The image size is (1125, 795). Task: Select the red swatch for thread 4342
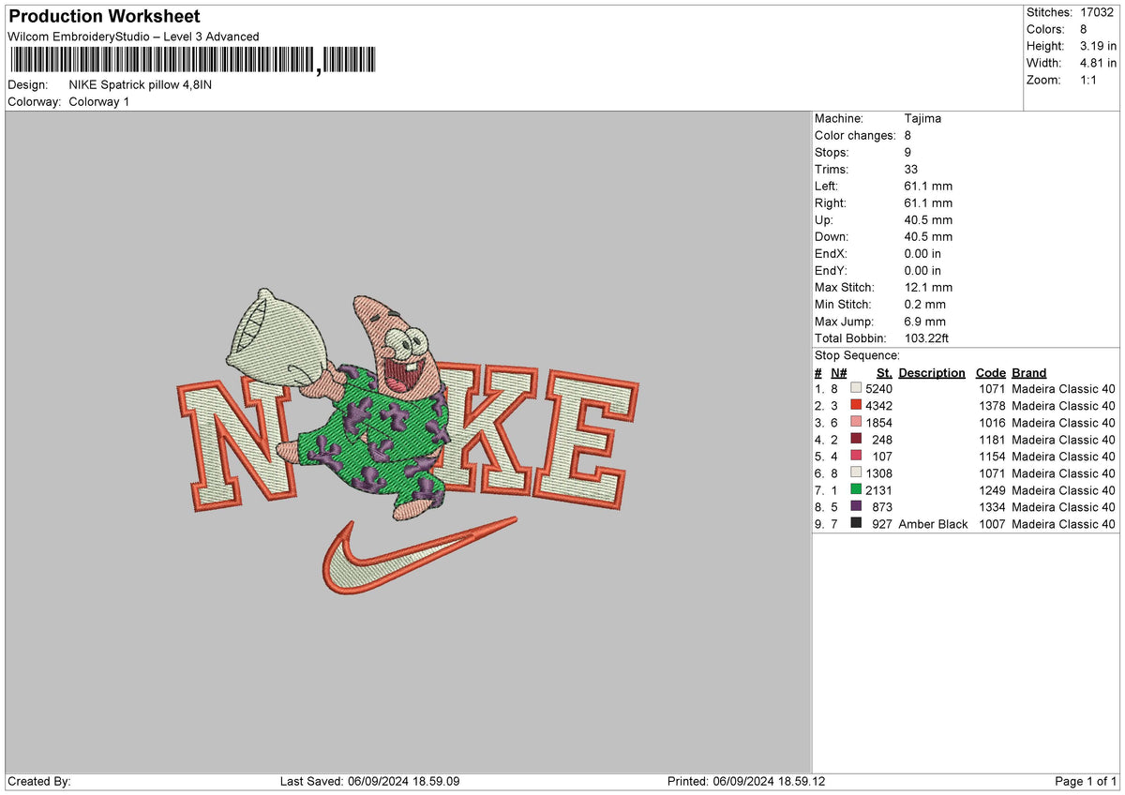(854, 406)
